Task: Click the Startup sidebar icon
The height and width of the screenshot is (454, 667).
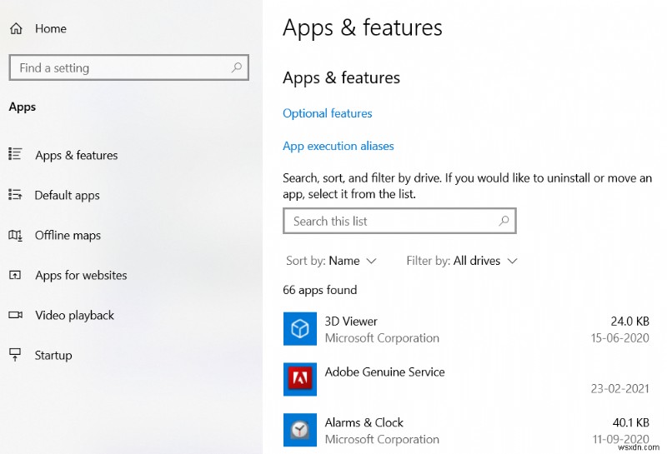Action: 15,355
